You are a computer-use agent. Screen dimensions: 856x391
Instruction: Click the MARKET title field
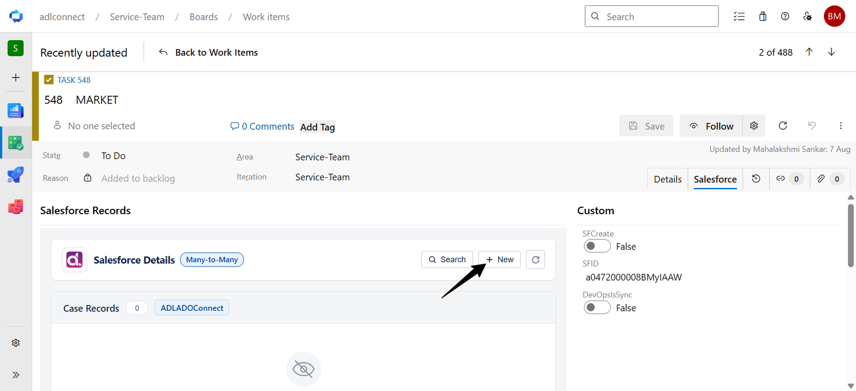97,100
